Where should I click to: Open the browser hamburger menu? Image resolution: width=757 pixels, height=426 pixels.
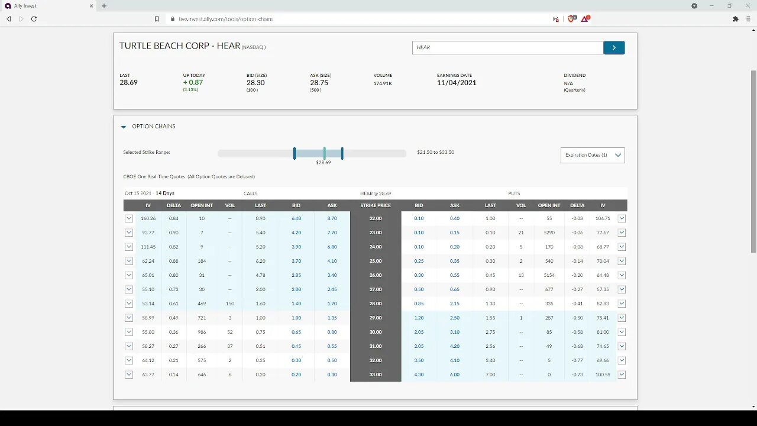coord(748,19)
